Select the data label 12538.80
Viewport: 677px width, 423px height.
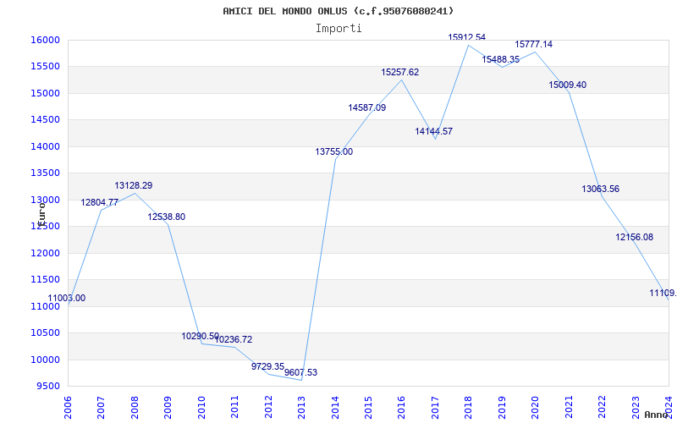point(166,217)
